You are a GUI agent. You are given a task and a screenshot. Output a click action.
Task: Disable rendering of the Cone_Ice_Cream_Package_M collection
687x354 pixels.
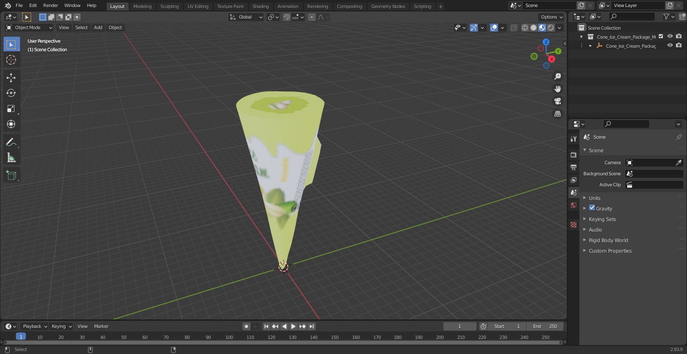(x=679, y=37)
